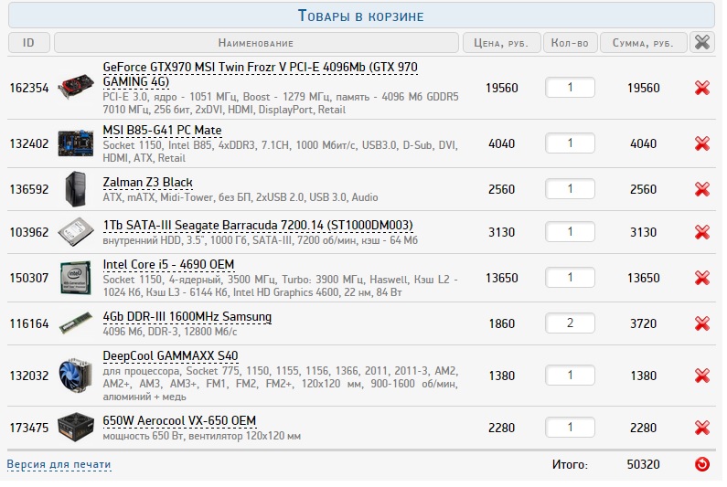Click the total value 50320
This screenshot has height=487, width=727.
(x=643, y=464)
